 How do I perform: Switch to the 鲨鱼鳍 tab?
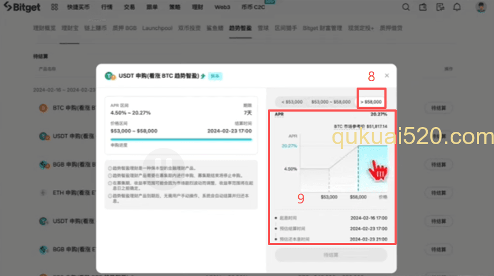coord(215,28)
